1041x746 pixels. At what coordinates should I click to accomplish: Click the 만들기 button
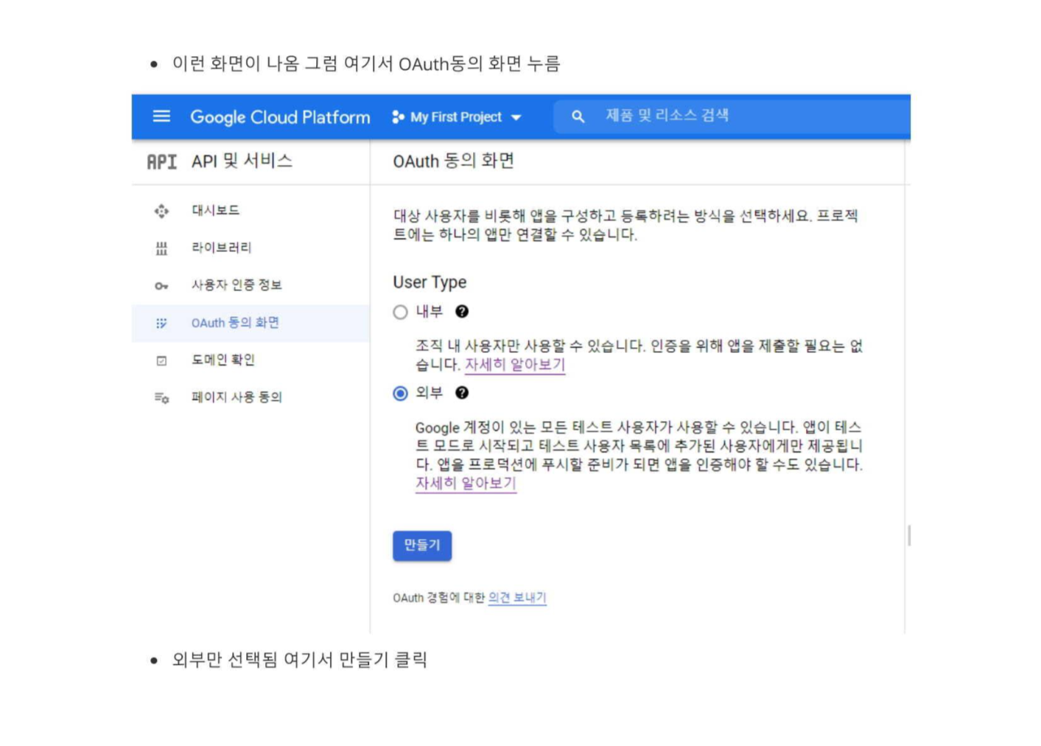pyautogui.click(x=422, y=545)
